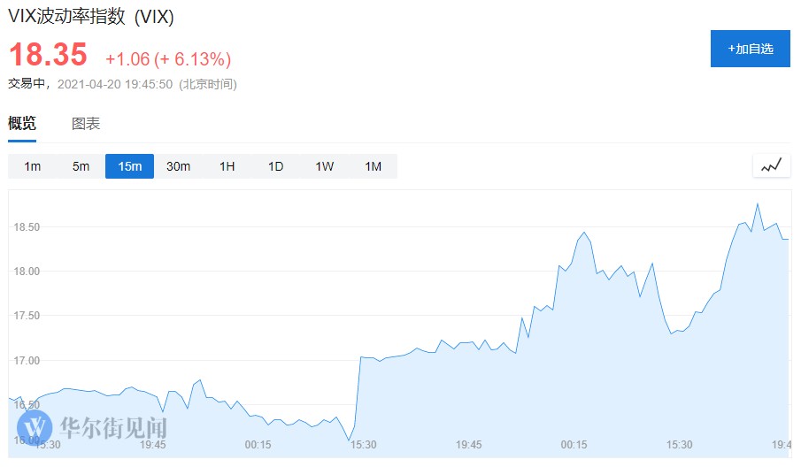Click the VIX波动率指数 title
The height and width of the screenshot is (467, 801).
click(x=91, y=17)
